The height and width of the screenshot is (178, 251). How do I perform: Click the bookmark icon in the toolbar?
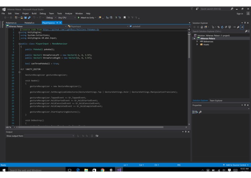click(x=125, y=18)
